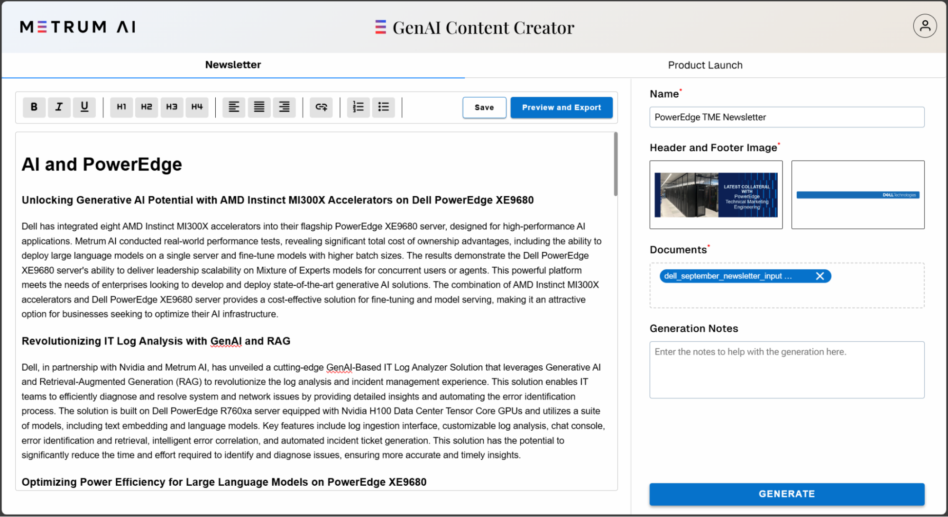Image resolution: width=948 pixels, height=517 pixels.
Task: Create a numbered list
Action: point(359,107)
